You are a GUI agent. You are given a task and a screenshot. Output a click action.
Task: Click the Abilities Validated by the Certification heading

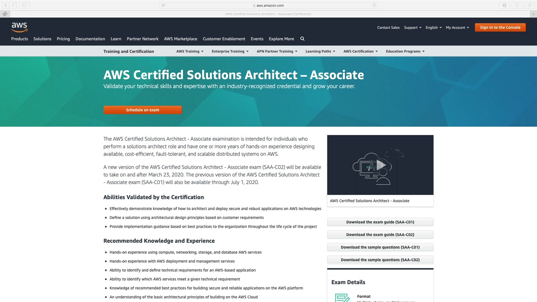pos(154,197)
